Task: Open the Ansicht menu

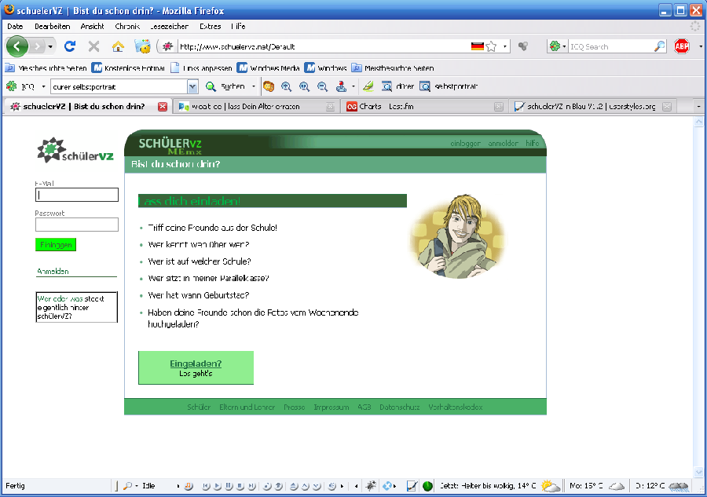Action: pyautogui.click(x=92, y=26)
